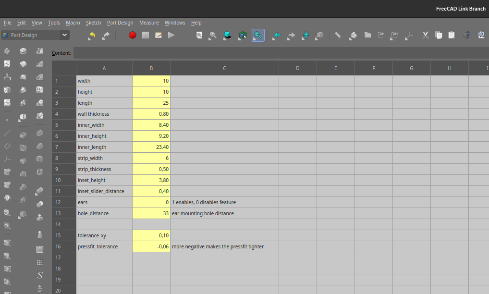Select the cell with value 23,40
This screenshot has width=489, height=294.
151,147
